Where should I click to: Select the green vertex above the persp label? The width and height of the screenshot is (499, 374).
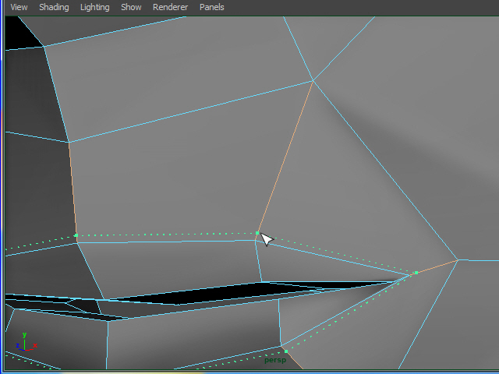(286, 351)
